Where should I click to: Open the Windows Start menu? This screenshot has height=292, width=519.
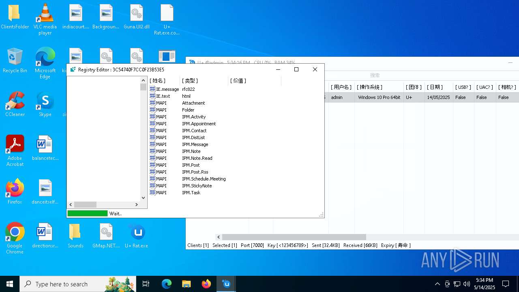coord(10,284)
